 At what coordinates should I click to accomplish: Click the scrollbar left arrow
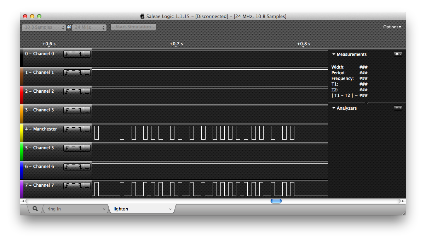23,201
